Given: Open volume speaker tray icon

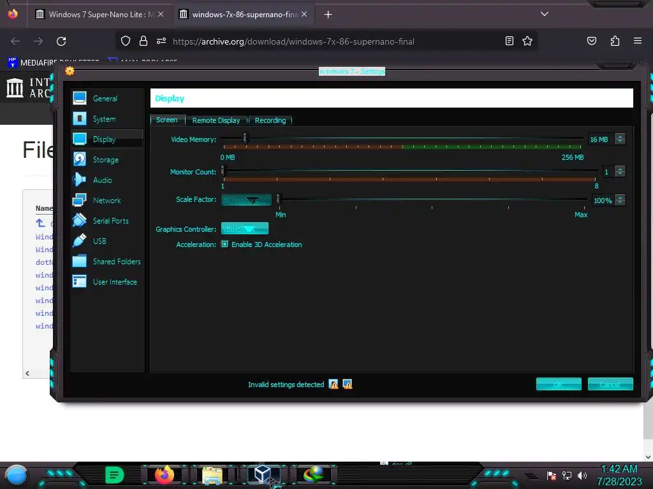Looking at the screenshot, I should pos(582,475).
